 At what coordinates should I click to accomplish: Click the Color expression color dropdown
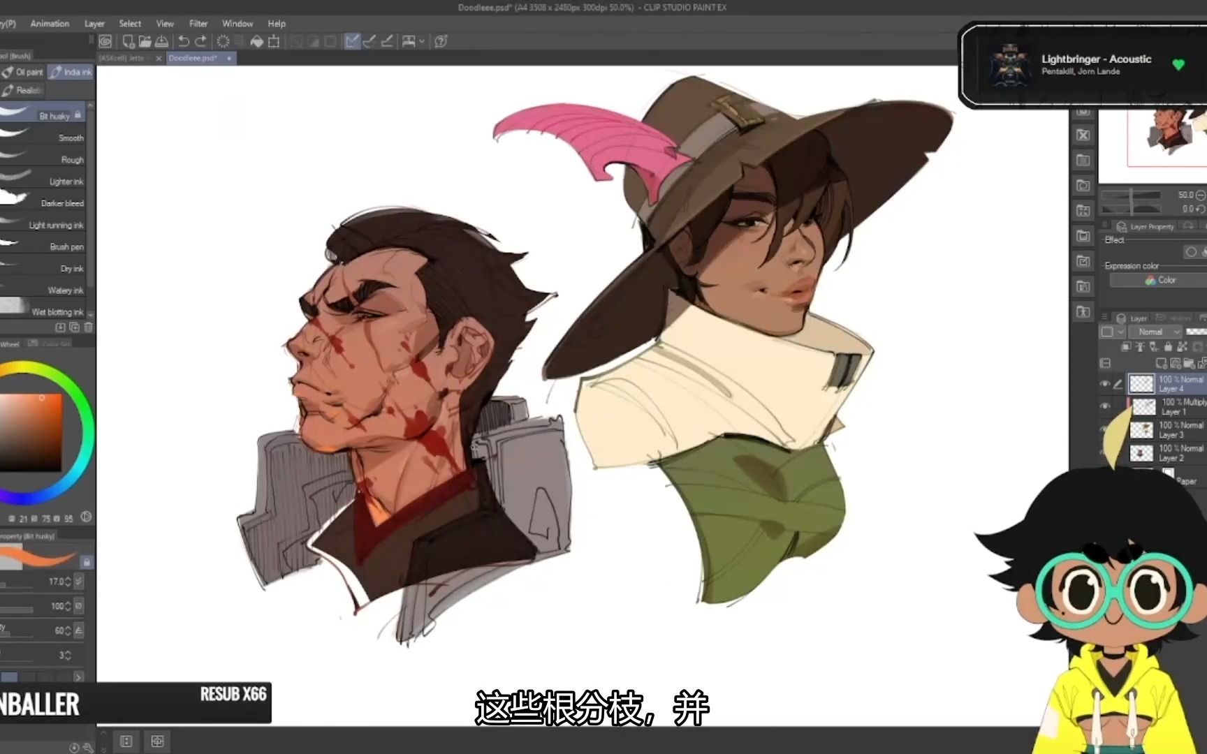pyautogui.click(x=1158, y=280)
